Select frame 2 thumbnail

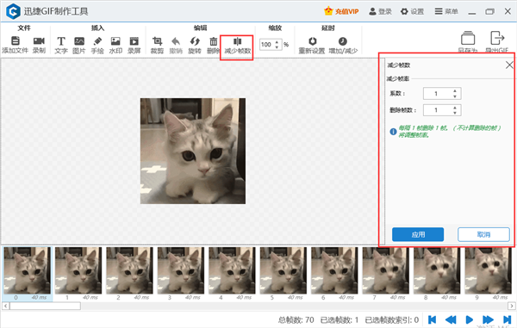coord(129,270)
